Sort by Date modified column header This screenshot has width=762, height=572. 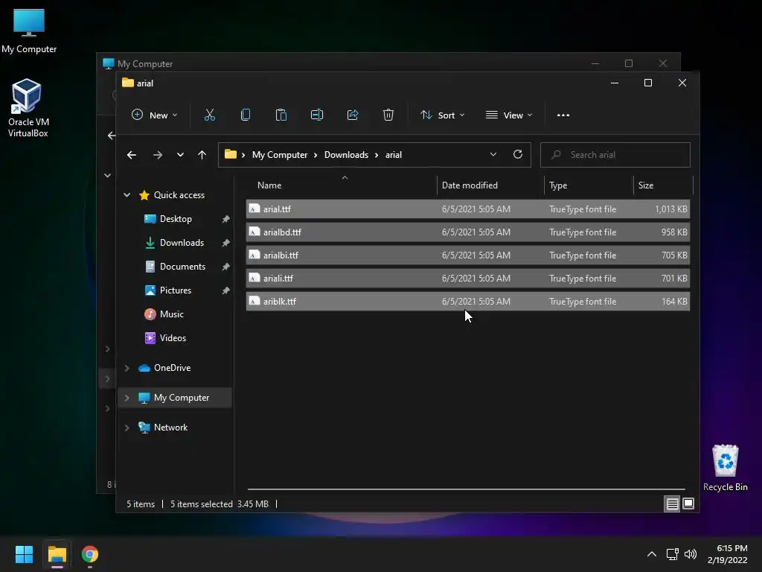[x=491, y=185]
